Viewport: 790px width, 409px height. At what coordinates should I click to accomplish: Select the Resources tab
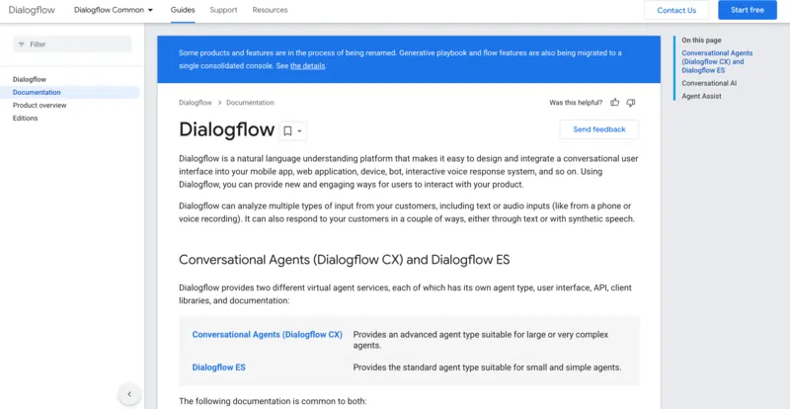point(270,10)
